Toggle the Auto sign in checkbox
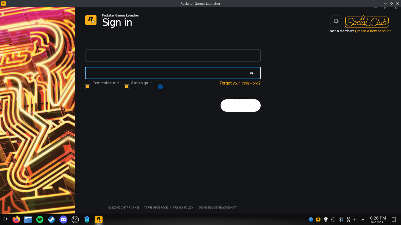The height and width of the screenshot is (225, 401). coord(126,87)
